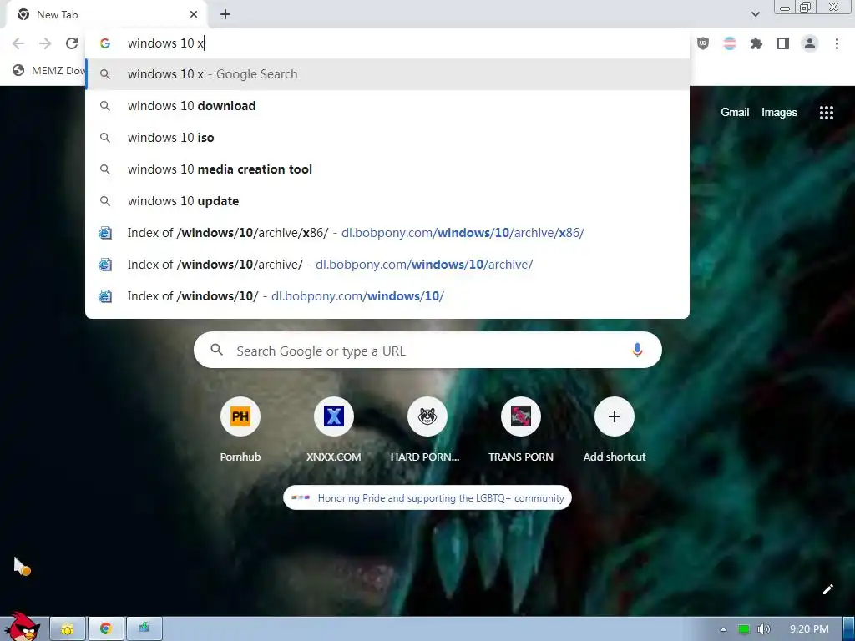Open the third taskbar application icon

pos(144,629)
